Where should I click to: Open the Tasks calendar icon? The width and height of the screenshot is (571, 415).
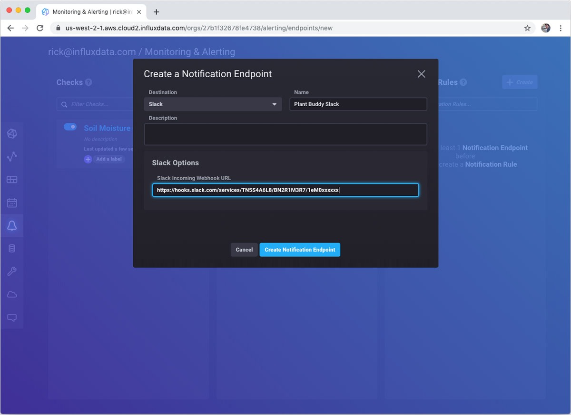click(12, 202)
